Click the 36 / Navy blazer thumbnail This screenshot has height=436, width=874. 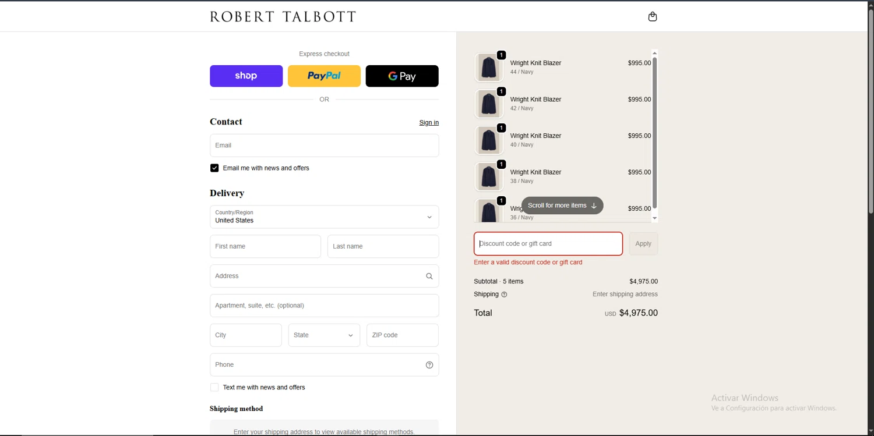pyautogui.click(x=489, y=210)
